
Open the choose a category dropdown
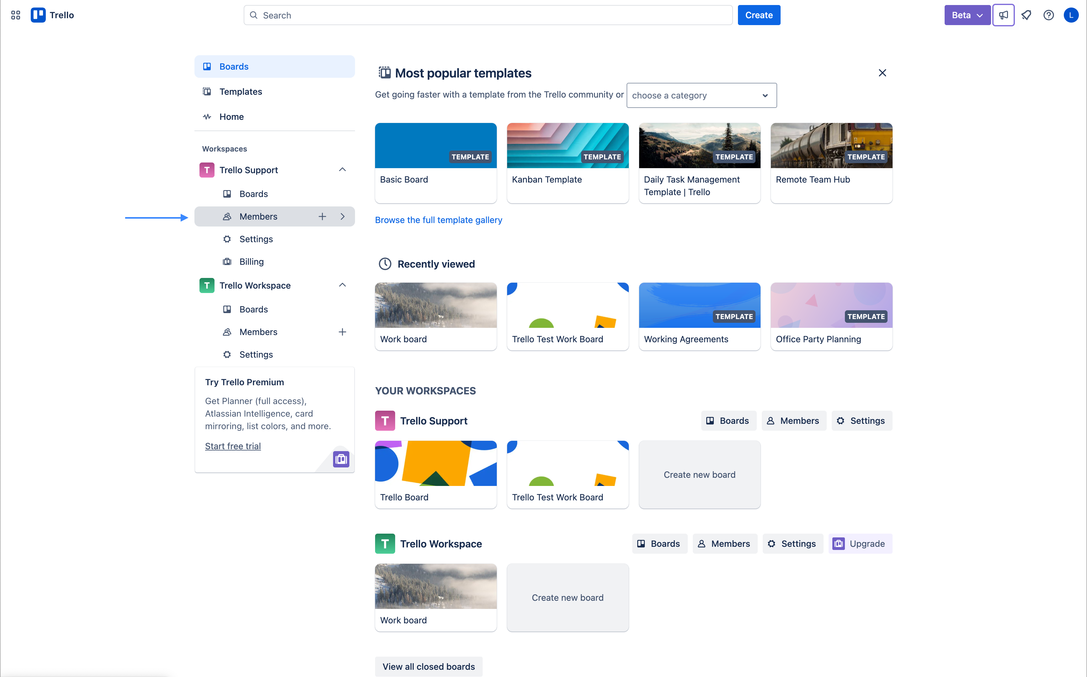pyautogui.click(x=701, y=95)
